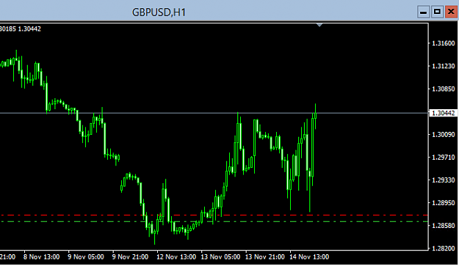Click the 12 Nov 13:00 time label
The image size is (459, 266).
(x=176, y=257)
